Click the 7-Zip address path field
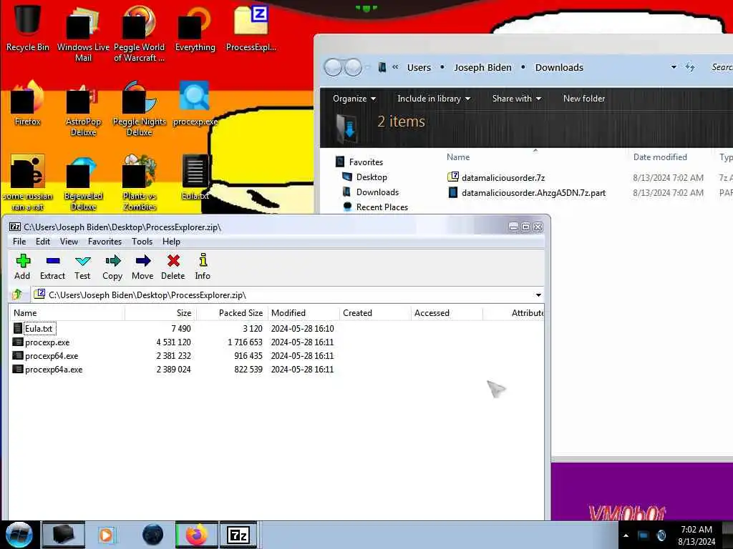This screenshot has height=549, width=733. pyautogui.click(x=288, y=295)
